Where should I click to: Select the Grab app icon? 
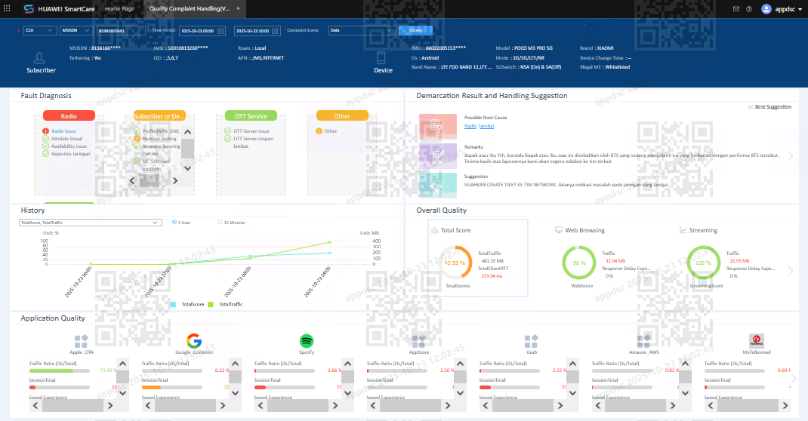[531, 341]
